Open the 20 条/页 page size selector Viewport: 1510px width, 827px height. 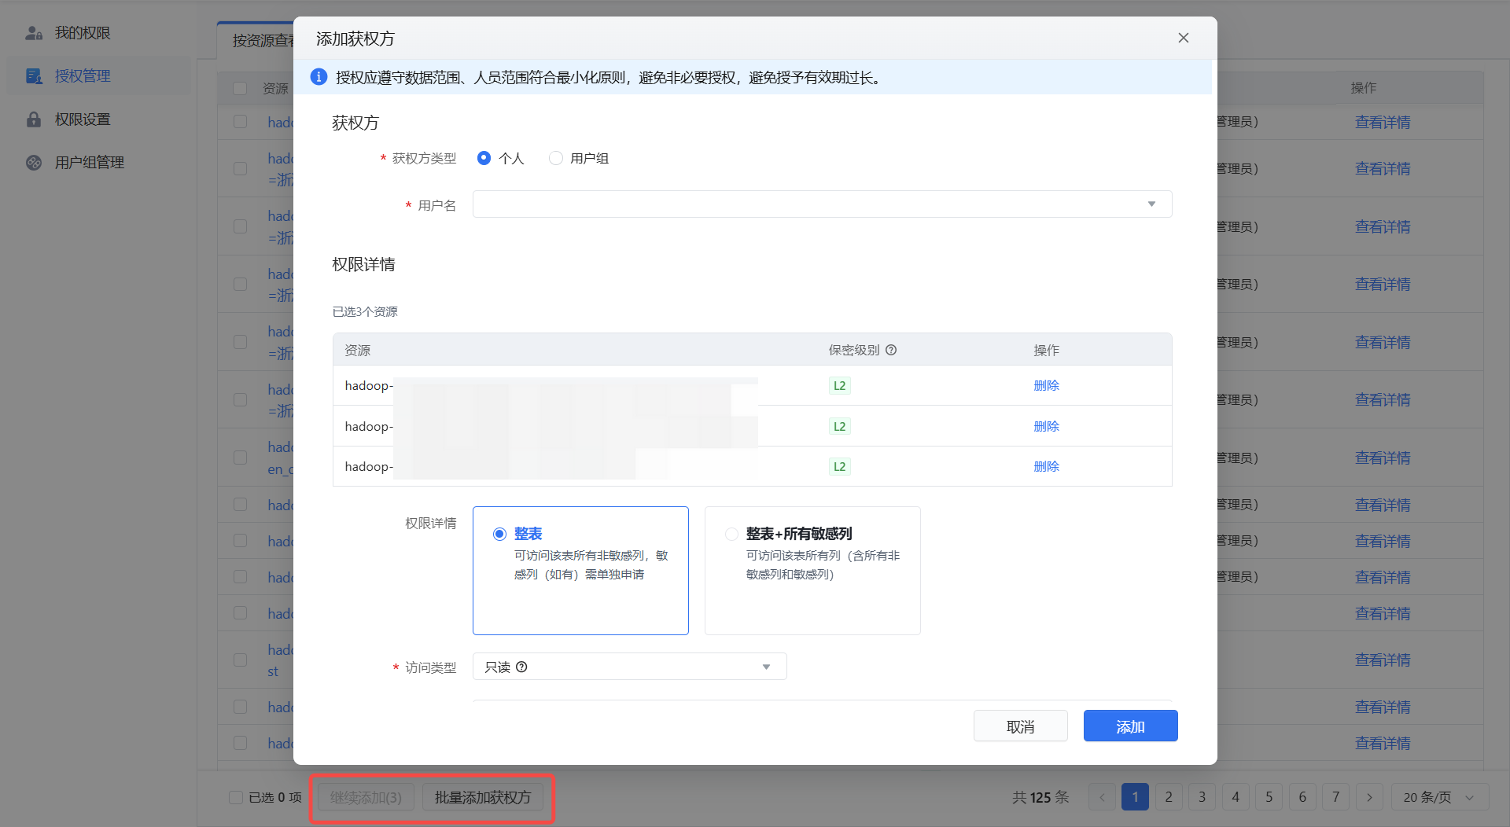(x=1438, y=797)
